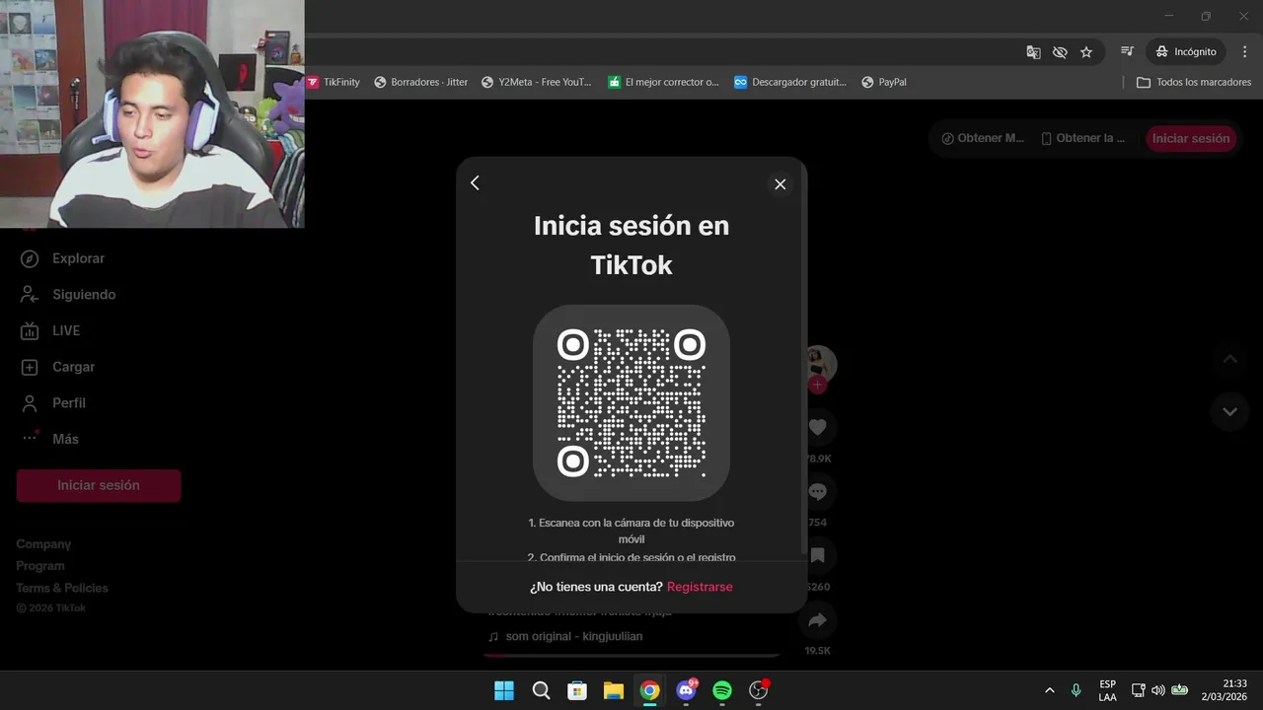Share the video with the arrow icon
The width and height of the screenshot is (1263, 710).
(817, 620)
